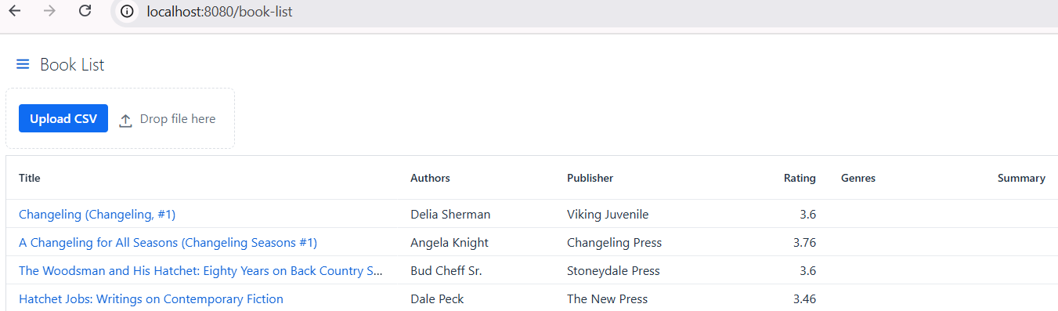Click the Upload CSV button
Viewport: 1058px width, 311px height.
click(63, 118)
